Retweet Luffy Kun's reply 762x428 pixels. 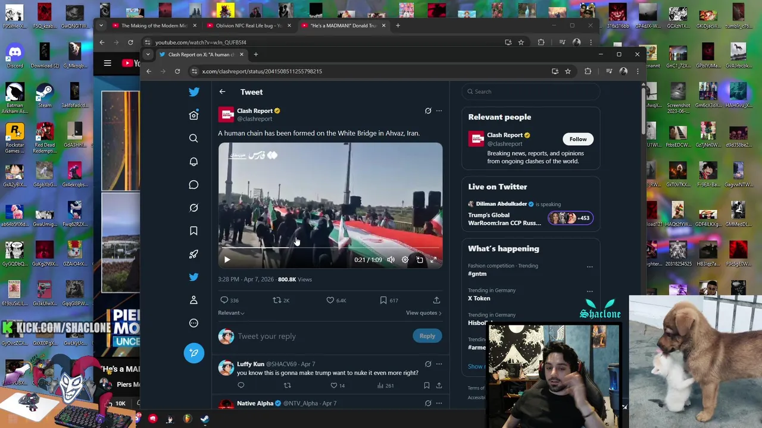coord(287,386)
